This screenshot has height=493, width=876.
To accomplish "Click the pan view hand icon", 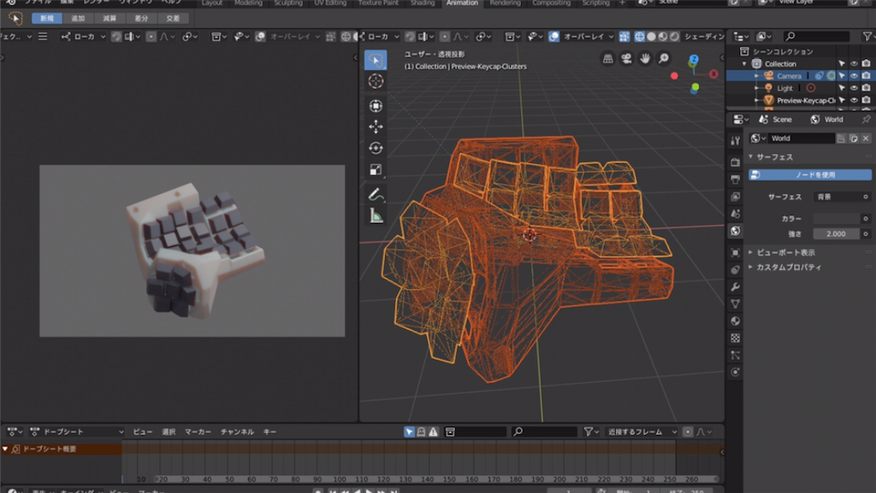I will (645, 59).
